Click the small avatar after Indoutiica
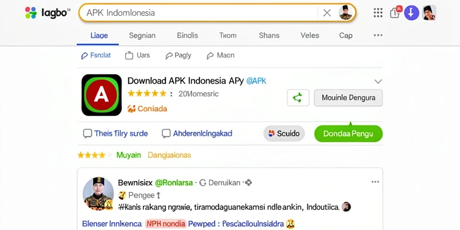 click(x=346, y=207)
